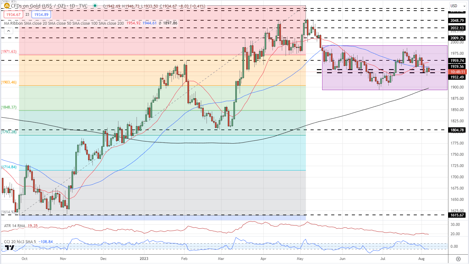Click the change value −8.03 (−0.41%)
Image resolution: width=469 pixels, height=264 pixels.
pyautogui.click(x=192, y=6)
